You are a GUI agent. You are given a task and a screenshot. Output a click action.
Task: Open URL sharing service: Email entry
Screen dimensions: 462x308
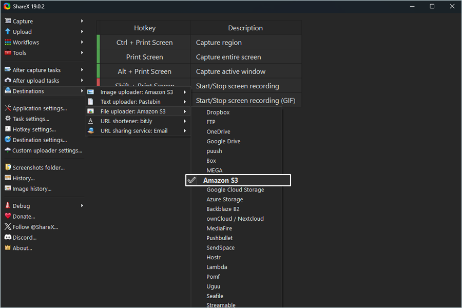coord(134,131)
